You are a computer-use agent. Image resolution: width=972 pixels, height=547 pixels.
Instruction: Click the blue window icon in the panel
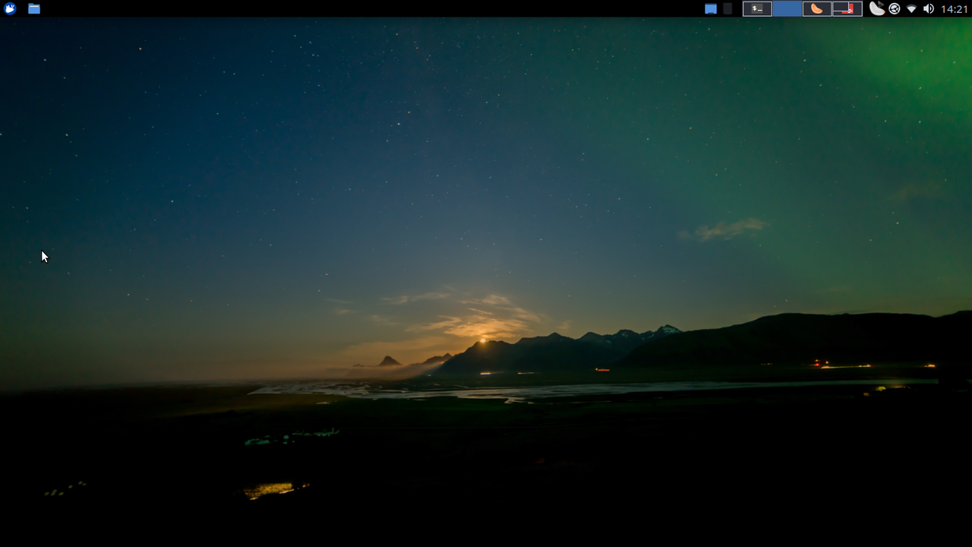click(x=711, y=9)
